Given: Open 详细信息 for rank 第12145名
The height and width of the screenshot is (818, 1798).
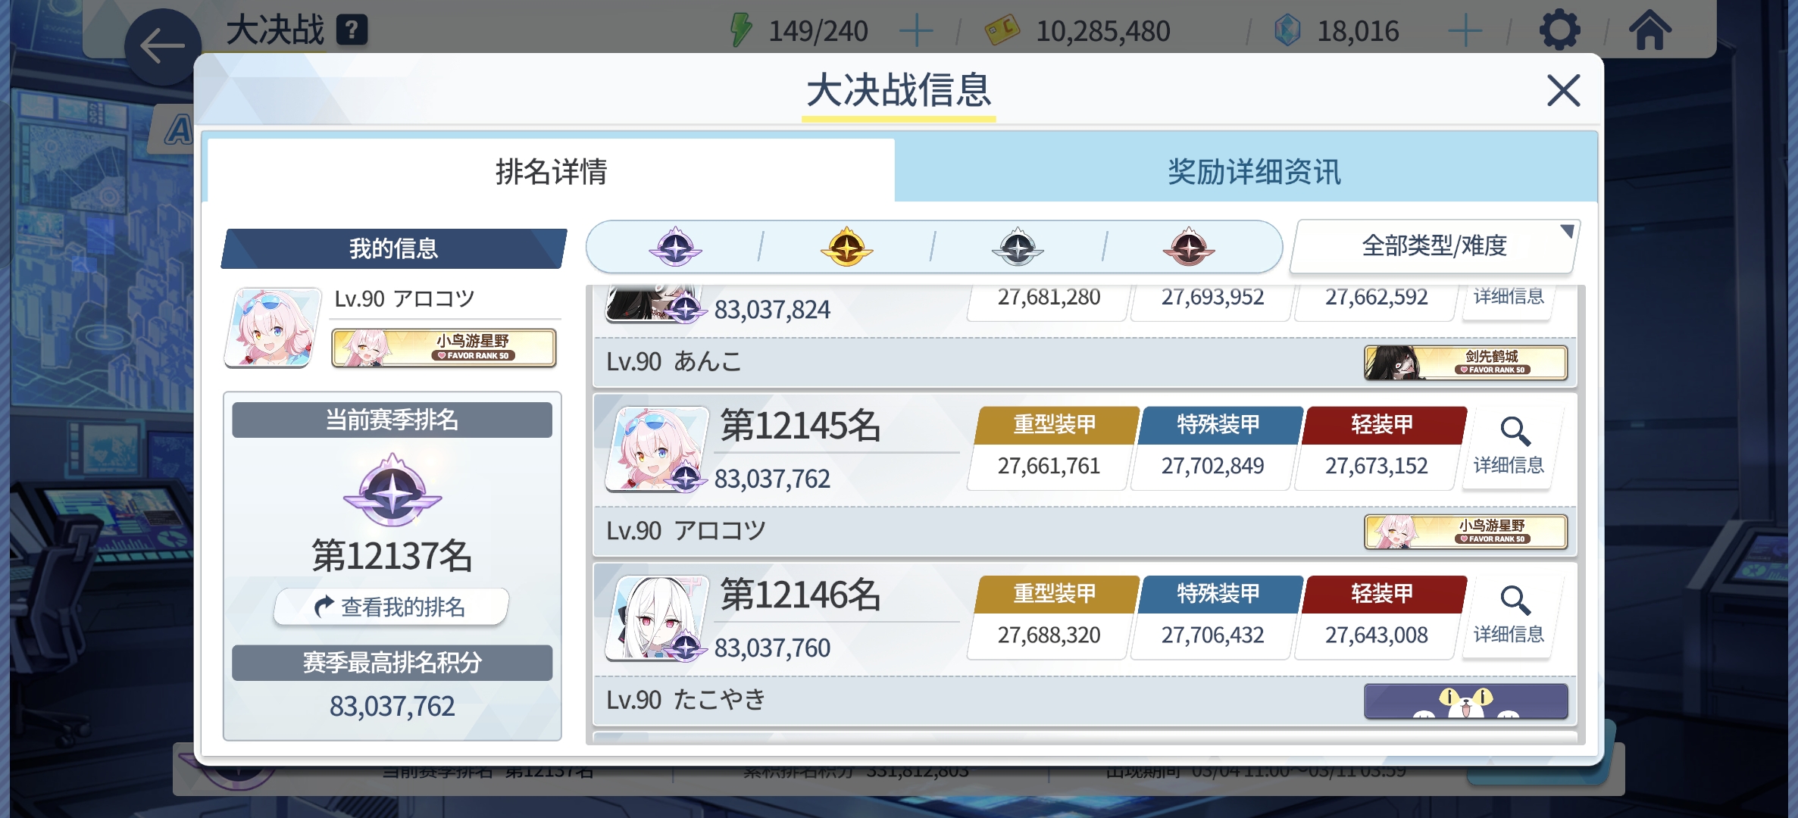Looking at the screenshot, I should [x=1509, y=447].
